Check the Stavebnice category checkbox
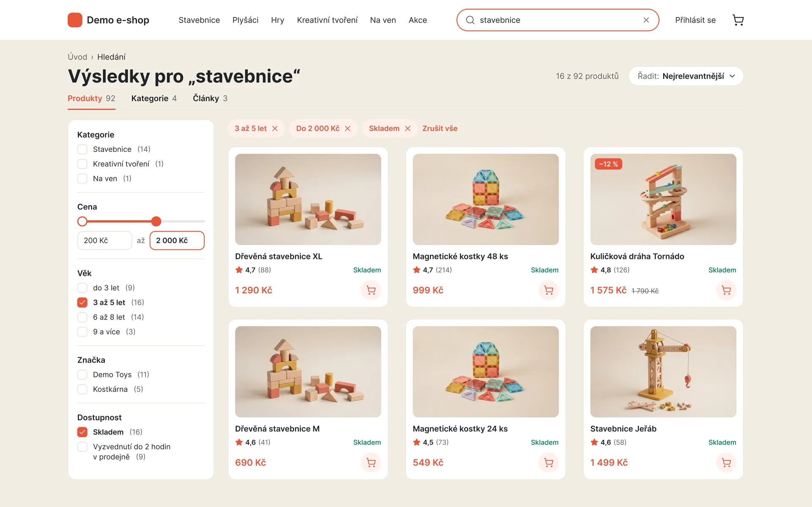This screenshot has height=507, width=812. pos(82,149)
